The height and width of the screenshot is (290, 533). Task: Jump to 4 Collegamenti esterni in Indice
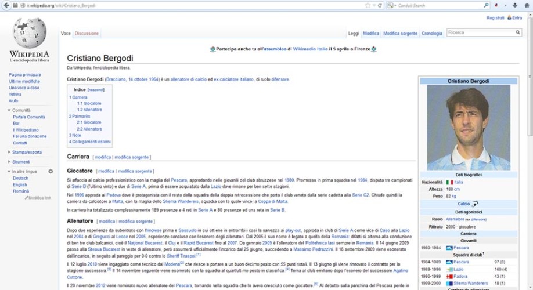point(90,142)
